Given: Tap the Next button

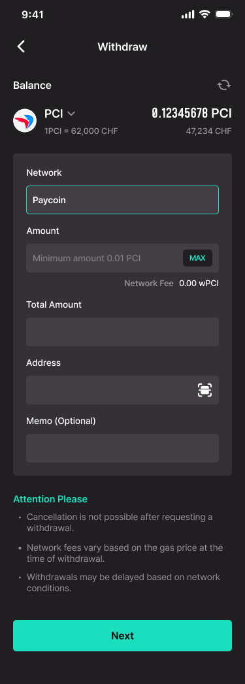Looking at the screenshot, I should pyautogui.click(x=123, y=636).
